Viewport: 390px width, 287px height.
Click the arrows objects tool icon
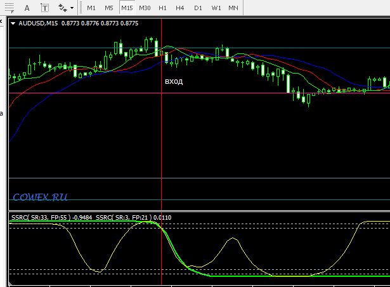coord(62,8)
